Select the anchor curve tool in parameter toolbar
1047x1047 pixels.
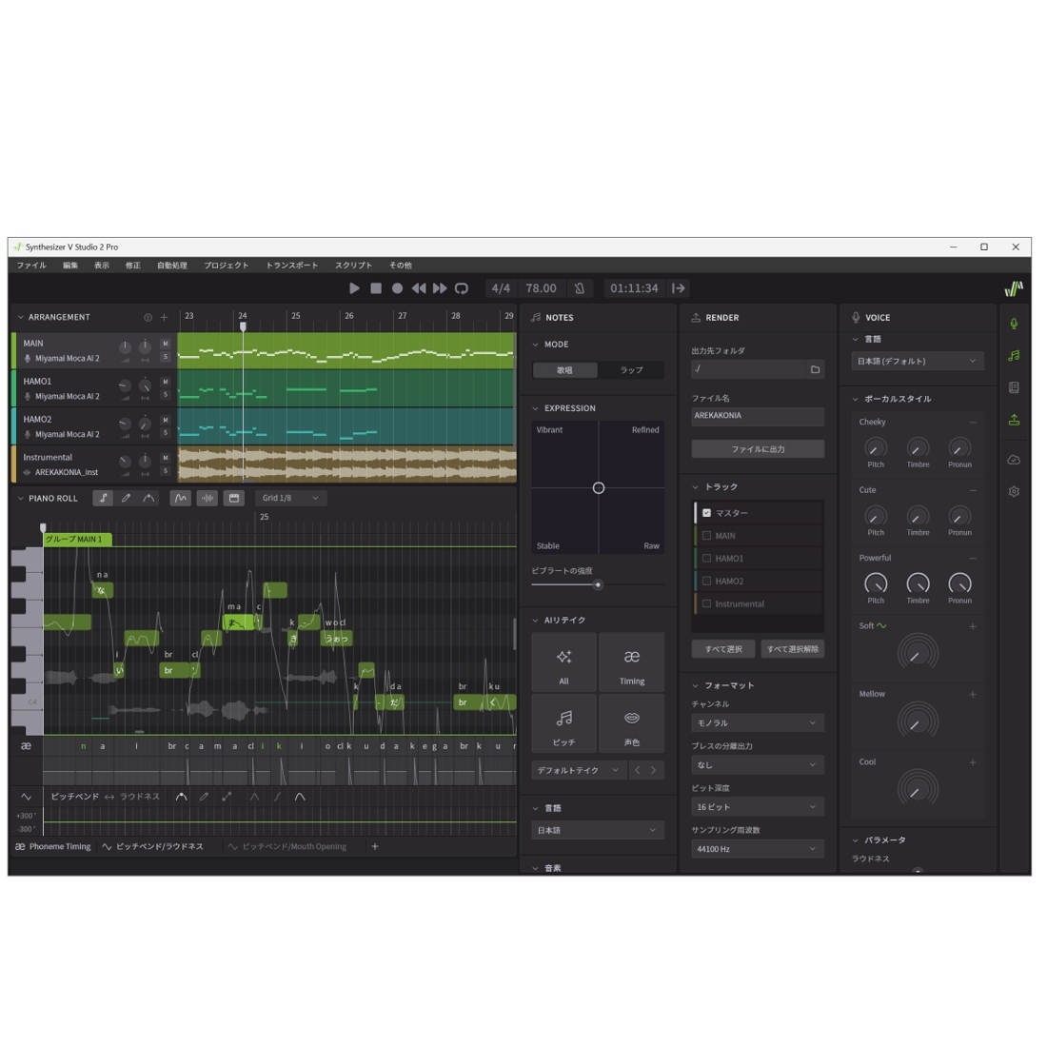click(181, 797)
